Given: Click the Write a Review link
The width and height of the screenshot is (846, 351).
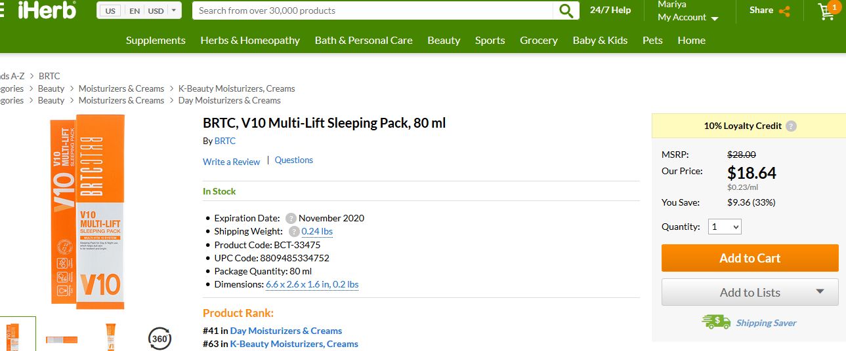Looking at the screenshot, I should click(231, 162).
